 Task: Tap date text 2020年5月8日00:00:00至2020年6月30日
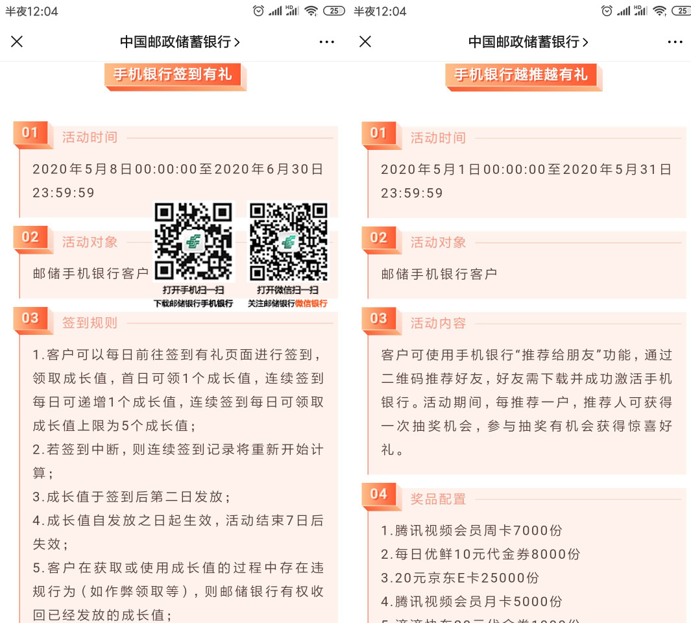[x=178, y=169]
